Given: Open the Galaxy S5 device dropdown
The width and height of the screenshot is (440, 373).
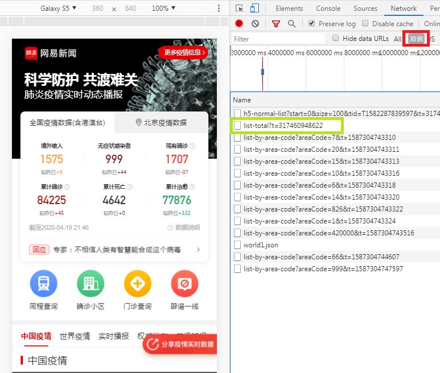Looking at the screenshot, I should point(59,8).
